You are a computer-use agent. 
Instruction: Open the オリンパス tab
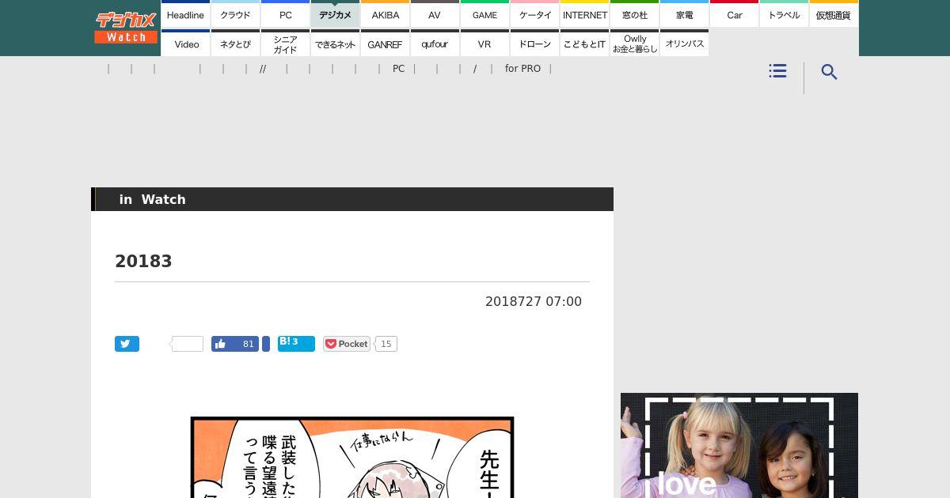point(684,43)
